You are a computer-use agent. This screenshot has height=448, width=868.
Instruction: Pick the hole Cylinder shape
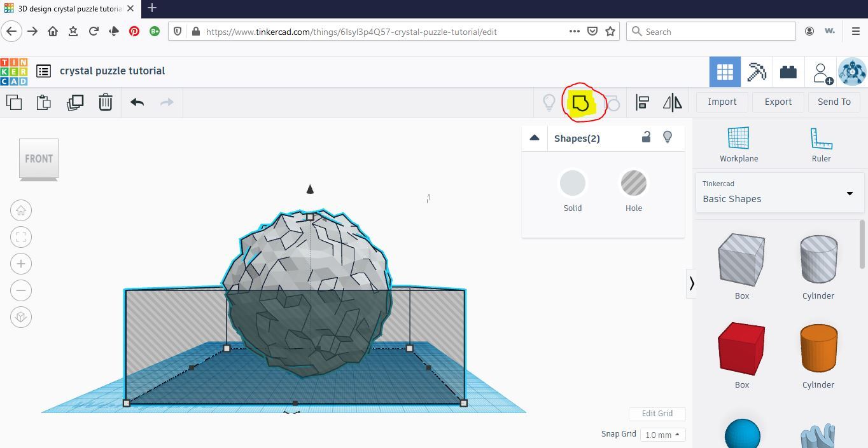[818, 259]
